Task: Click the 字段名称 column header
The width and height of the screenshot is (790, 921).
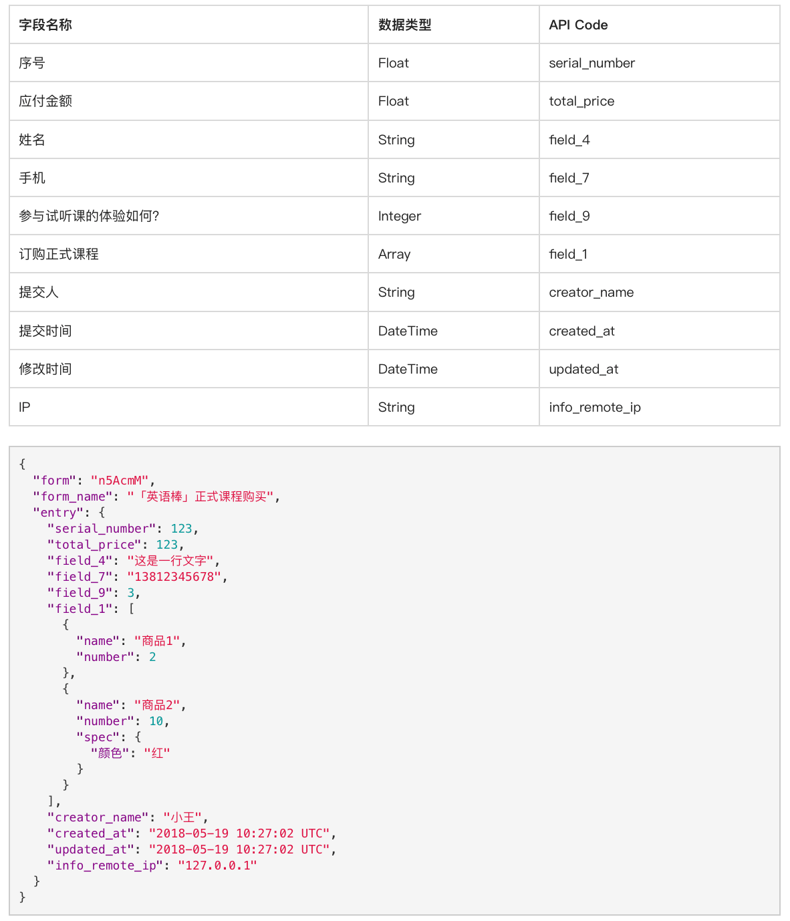Action: [x=45, y=25]
